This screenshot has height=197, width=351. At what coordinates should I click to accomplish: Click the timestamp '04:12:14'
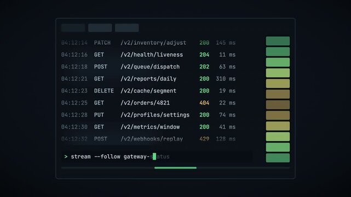click(x=74, y=43)
